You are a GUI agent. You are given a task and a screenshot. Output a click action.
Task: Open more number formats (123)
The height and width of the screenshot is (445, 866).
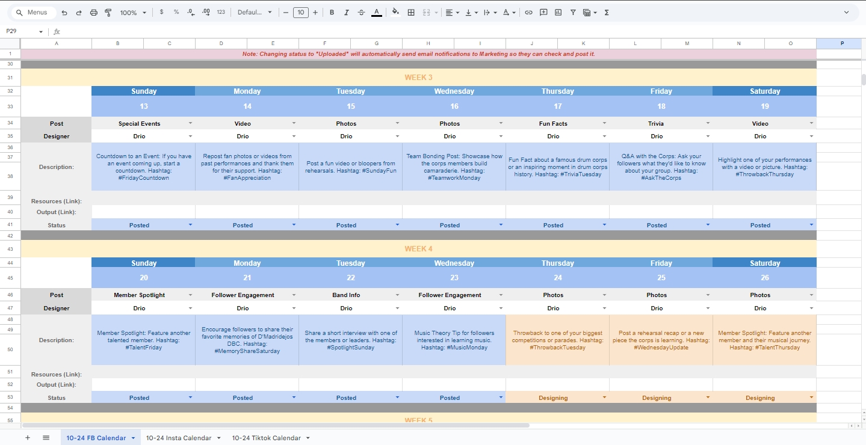point(221,12)
